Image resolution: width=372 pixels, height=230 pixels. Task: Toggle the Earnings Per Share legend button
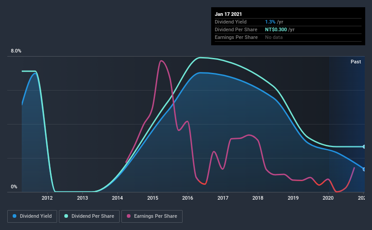(152, 216)
